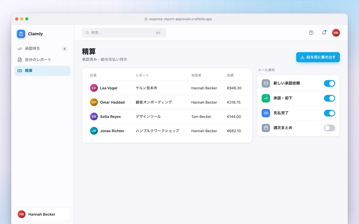Click the 承認者 column header
The width and height of the screenshot is (359, 224).
[x=196, y=75]
